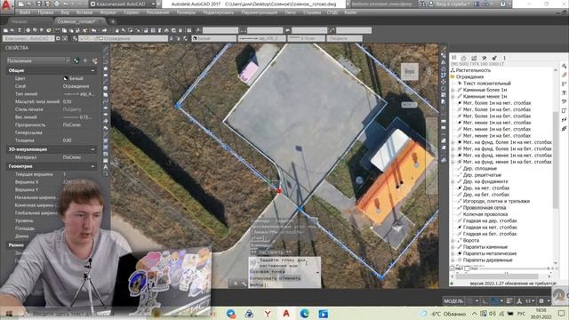Open the linetype dropdown in properties toolbar
569x320 pixels.
(x=261, y=38)
